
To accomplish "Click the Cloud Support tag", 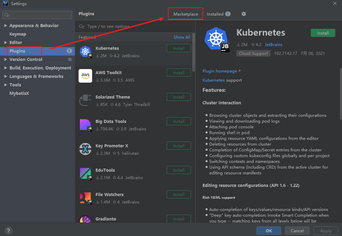I will click(253, 53).
